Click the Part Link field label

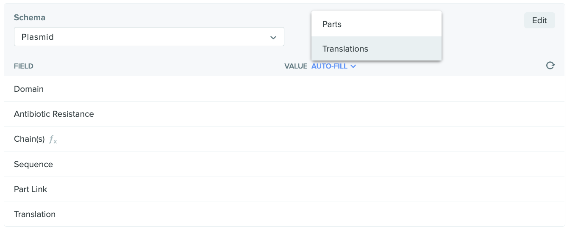tap(31, 189)
